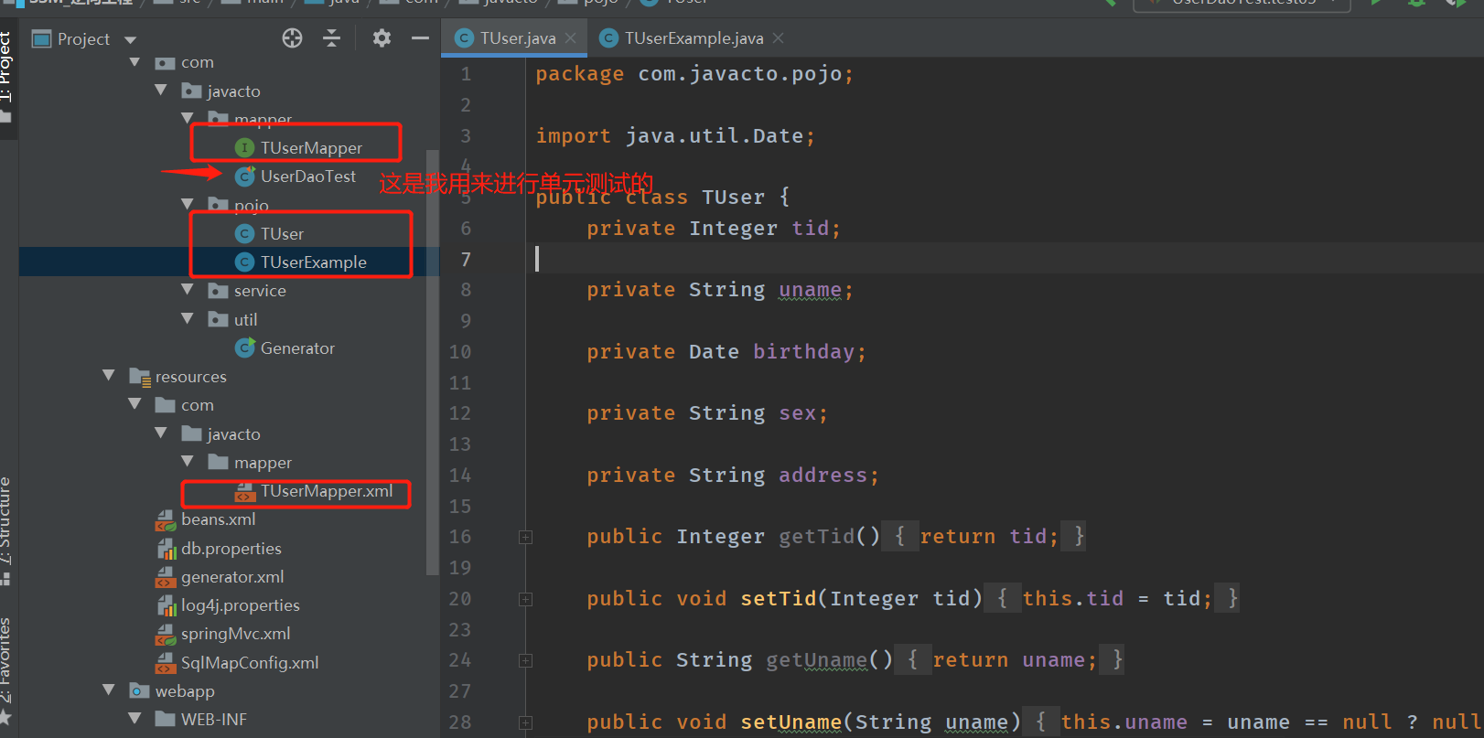Image resolution: width=1484 pixels, height=738 pixels.
Task: Click the Collapse All icon in Project panel
Action: pos(332,38)
